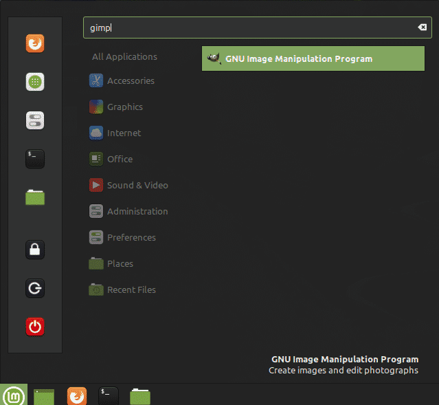The image size is (439, 405).
Task: Click the red Quit power icon
Action: coord(35,327)
